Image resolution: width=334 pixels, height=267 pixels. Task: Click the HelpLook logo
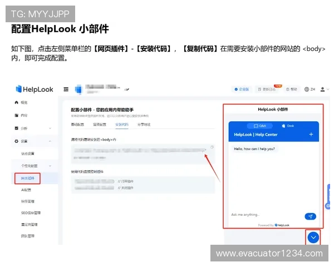(35, 90)
